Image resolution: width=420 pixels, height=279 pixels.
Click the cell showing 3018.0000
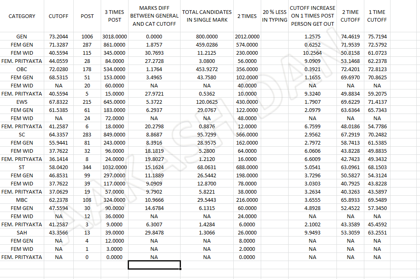coord(114,36)
